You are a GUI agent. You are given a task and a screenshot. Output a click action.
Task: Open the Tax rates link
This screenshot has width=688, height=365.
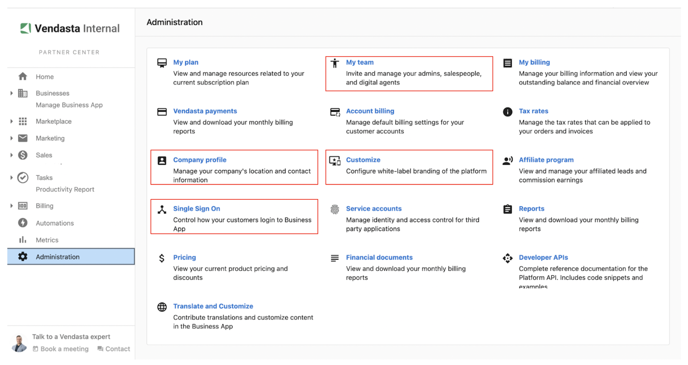pos(533,111)
